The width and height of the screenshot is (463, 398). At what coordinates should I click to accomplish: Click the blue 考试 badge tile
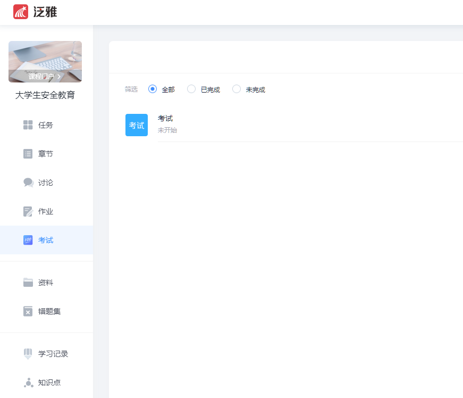[137, 125]
